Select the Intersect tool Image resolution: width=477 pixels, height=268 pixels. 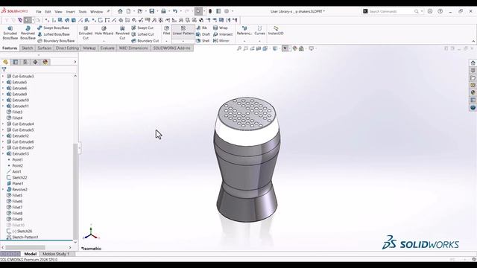[223, 34]
